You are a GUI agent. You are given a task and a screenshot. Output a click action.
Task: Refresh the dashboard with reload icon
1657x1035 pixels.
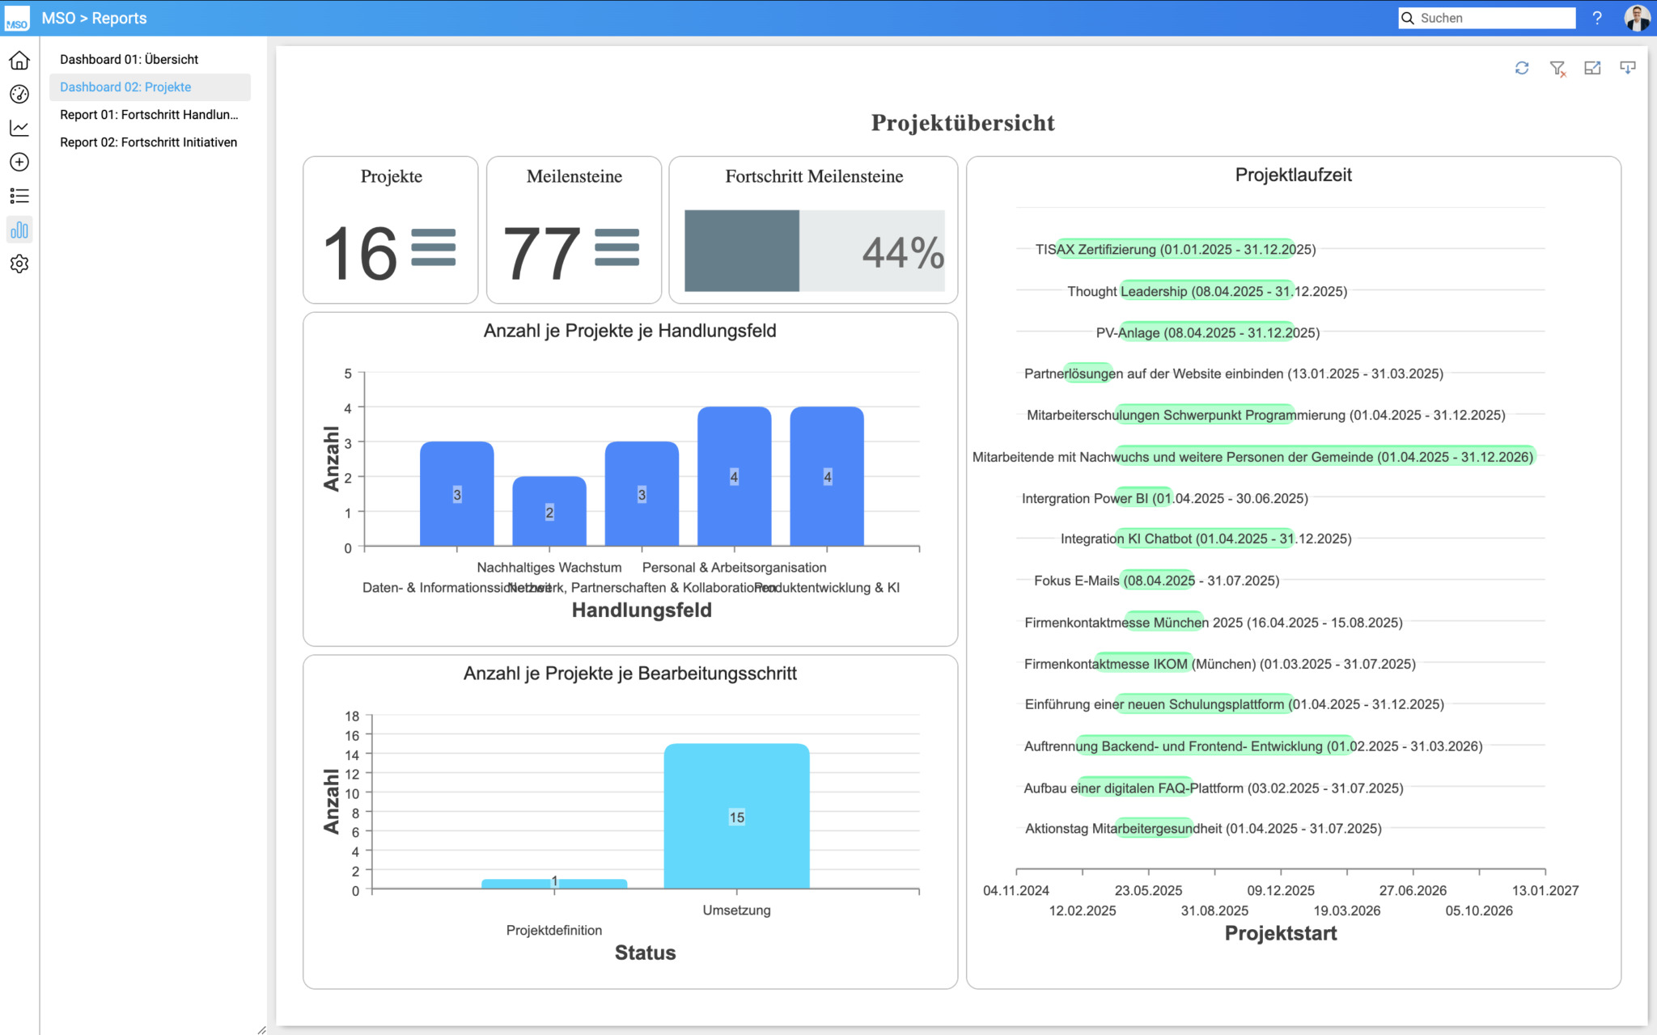click(1522, 69)
